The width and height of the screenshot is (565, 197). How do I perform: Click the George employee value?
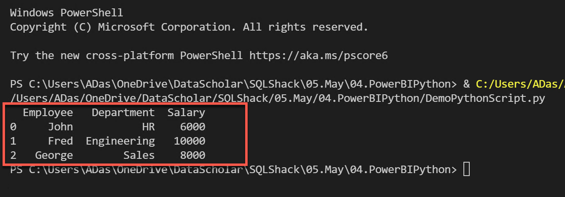pos(54,156)
